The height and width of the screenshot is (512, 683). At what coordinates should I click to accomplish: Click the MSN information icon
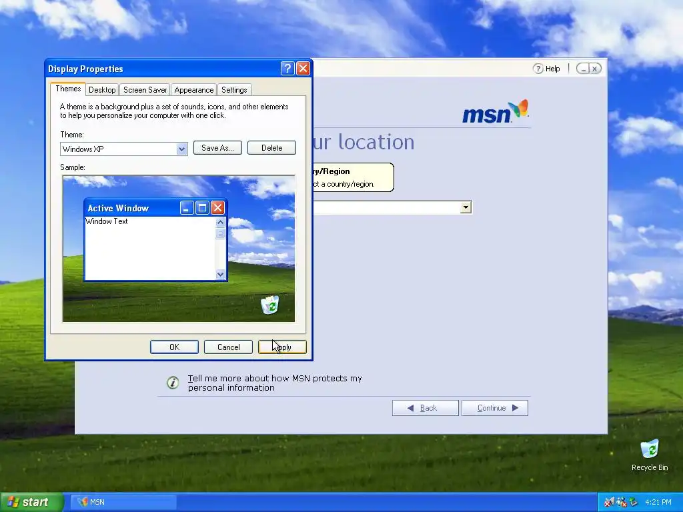point(173,383)
